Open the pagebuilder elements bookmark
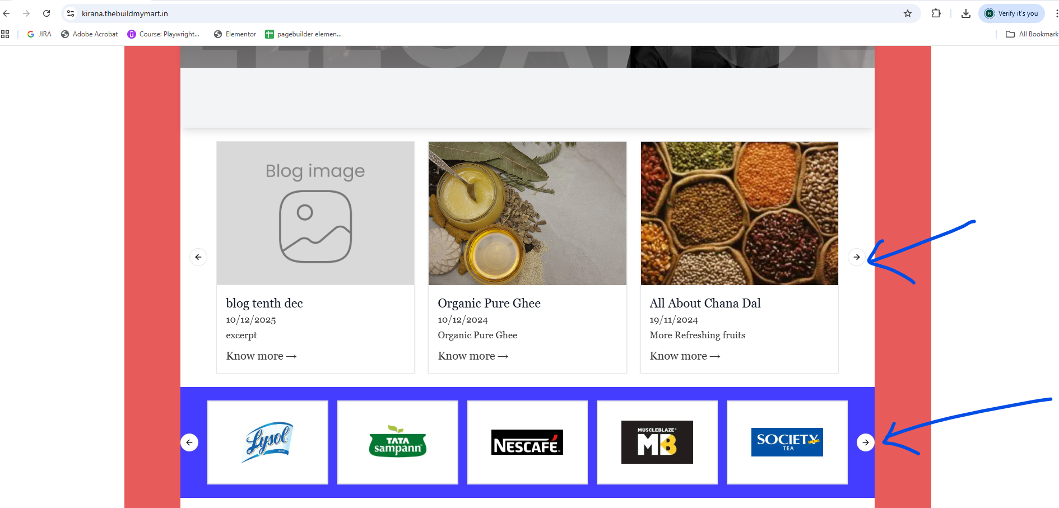Viewport: 1059px width, 508px height. pos(304,34)
